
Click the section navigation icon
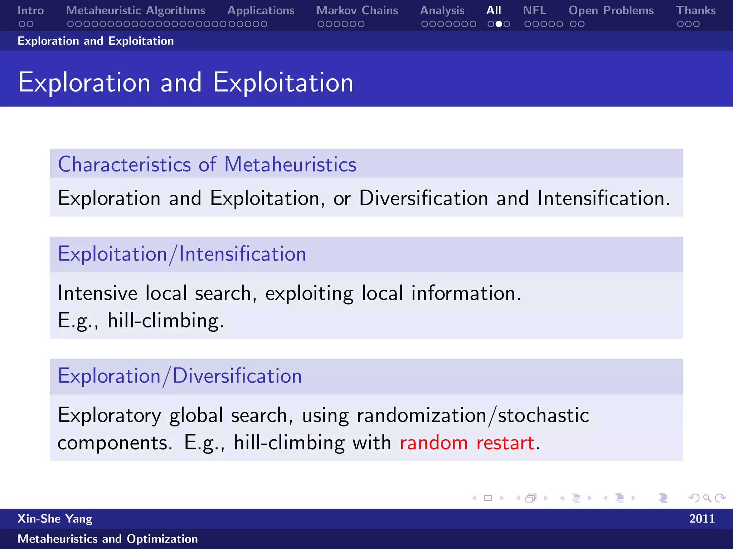(x=620, y=498)
